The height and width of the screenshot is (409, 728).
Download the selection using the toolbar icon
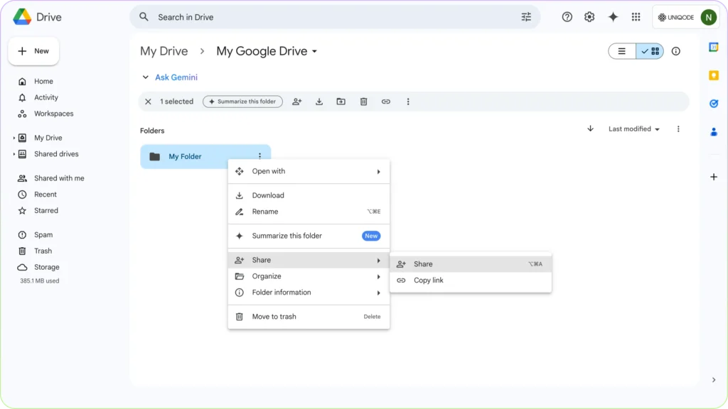(x=318, y=102)
